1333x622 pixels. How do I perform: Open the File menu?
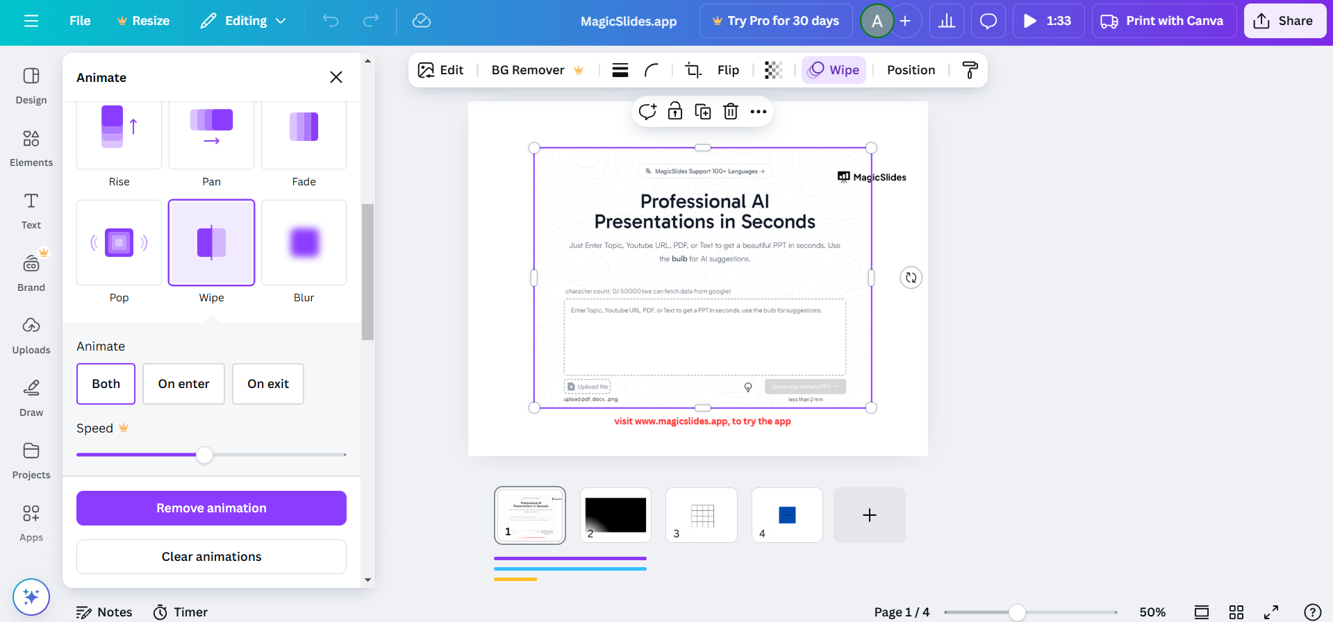click(80, 21)
